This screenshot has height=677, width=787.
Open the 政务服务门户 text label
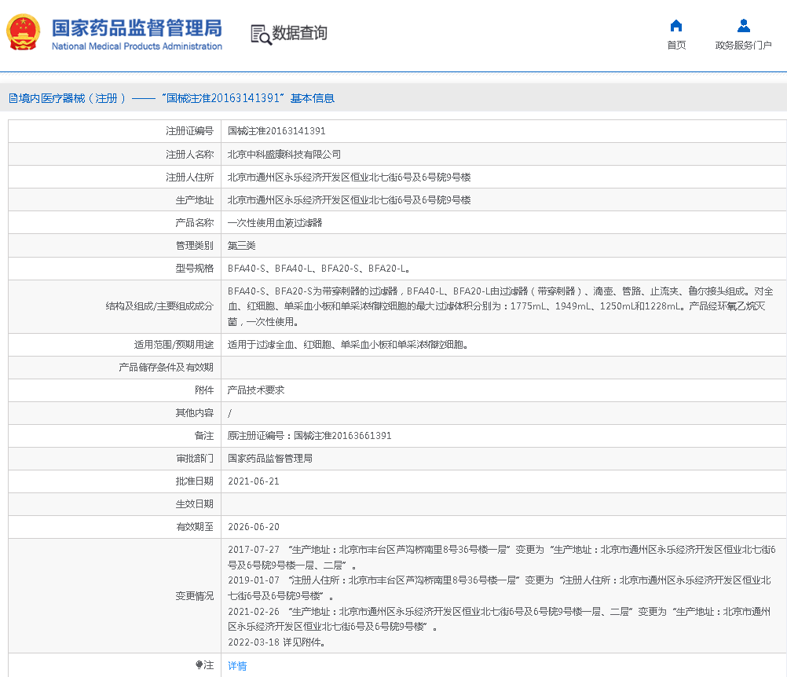click(x=743, y=46)
